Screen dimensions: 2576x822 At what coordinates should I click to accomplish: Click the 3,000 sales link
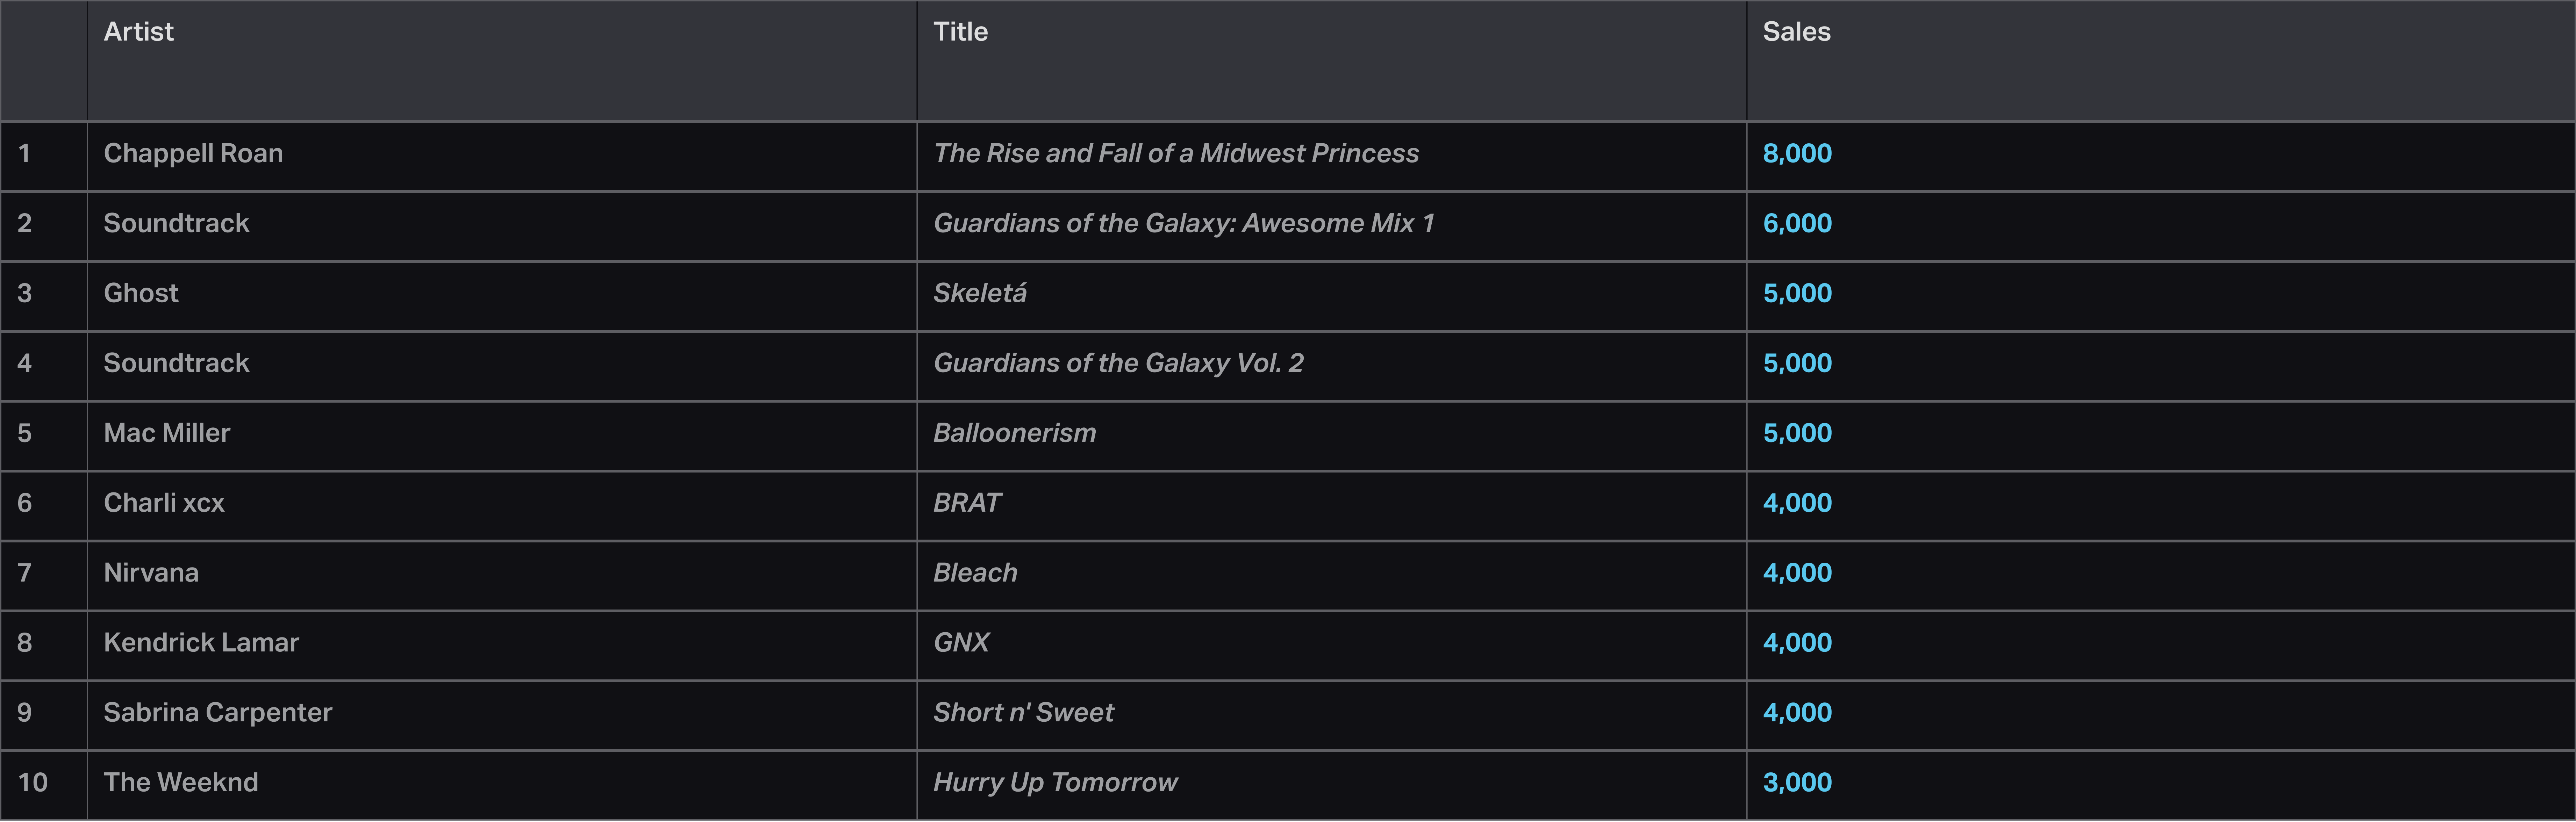(x=1797, y=783)
